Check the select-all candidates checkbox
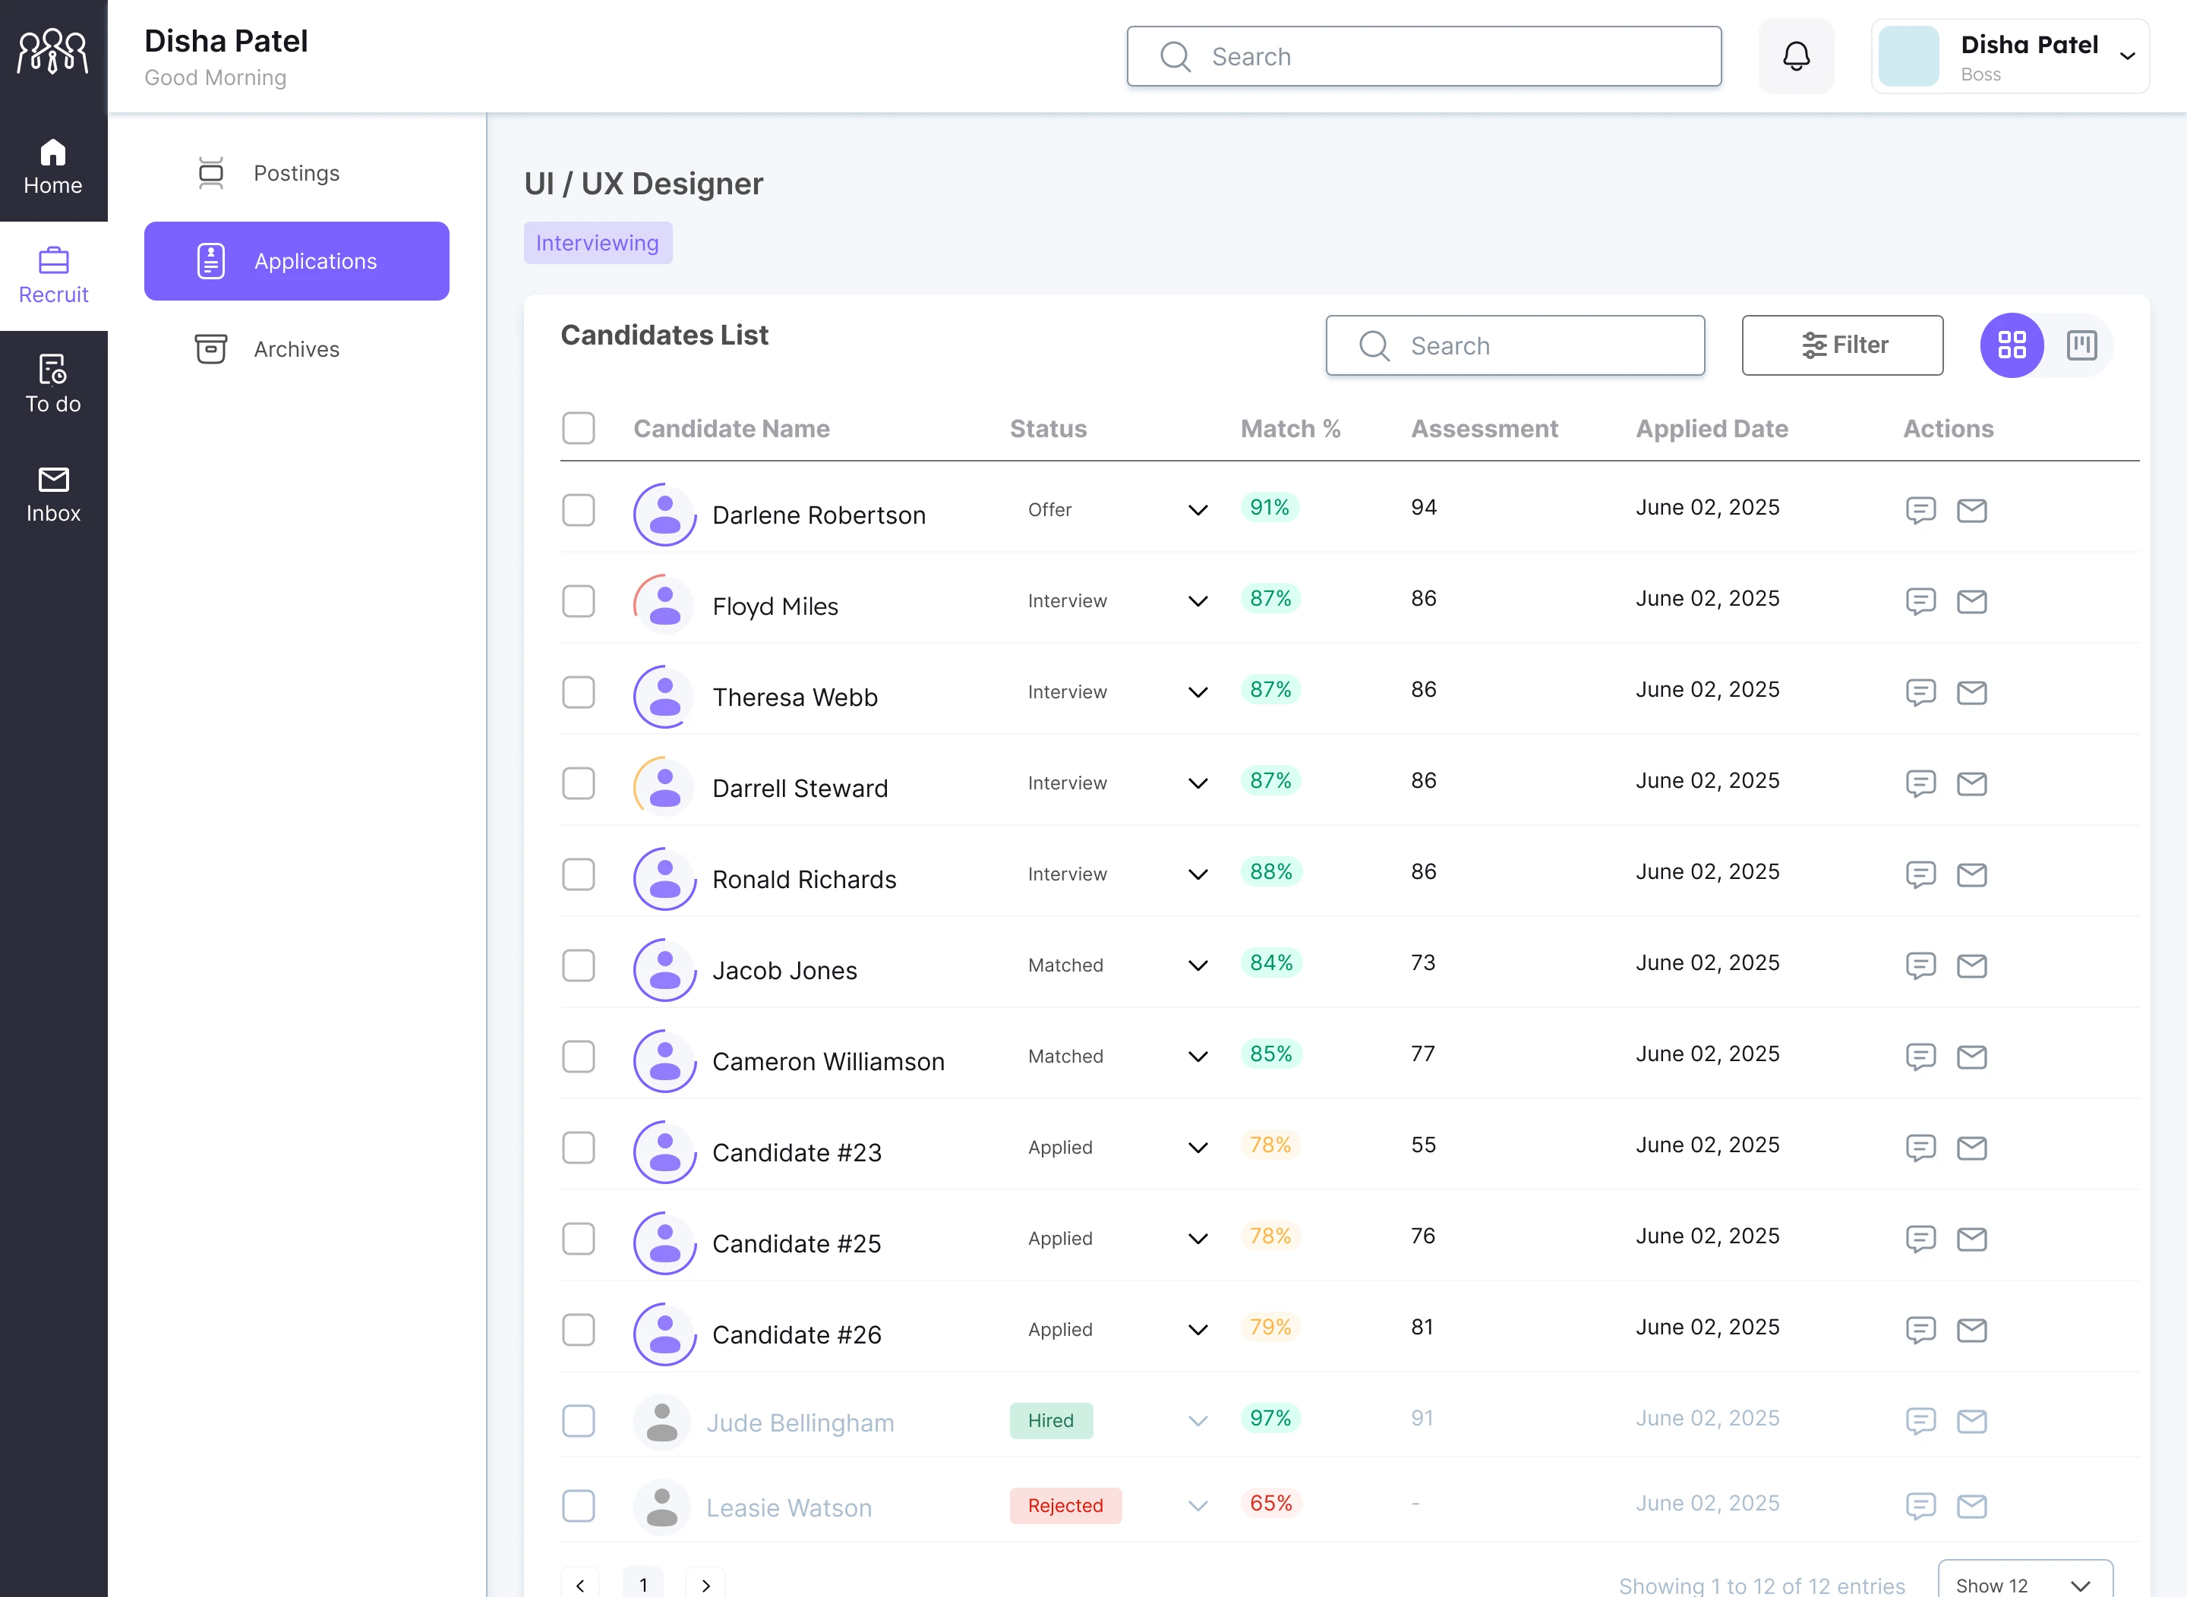The height and width of the screenshot is (1597, 2187). point(579,427)
